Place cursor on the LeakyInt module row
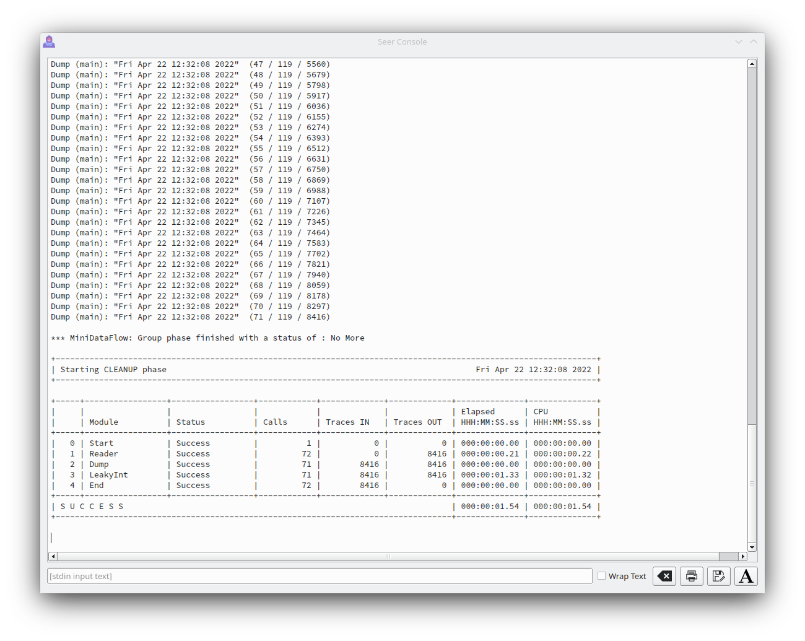The height and width of the screenshot is (641, 805). click(326, 475)
